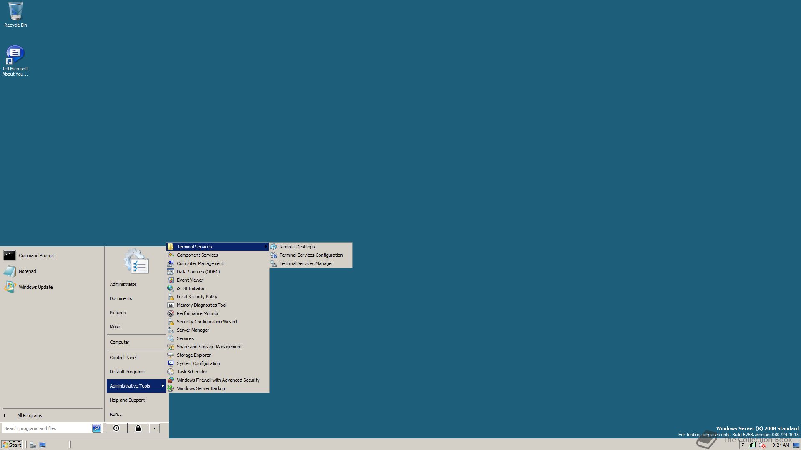The width and height of the screenshot is (801, 450).
Task: Open Help and Support
Action: pos(127,400)
